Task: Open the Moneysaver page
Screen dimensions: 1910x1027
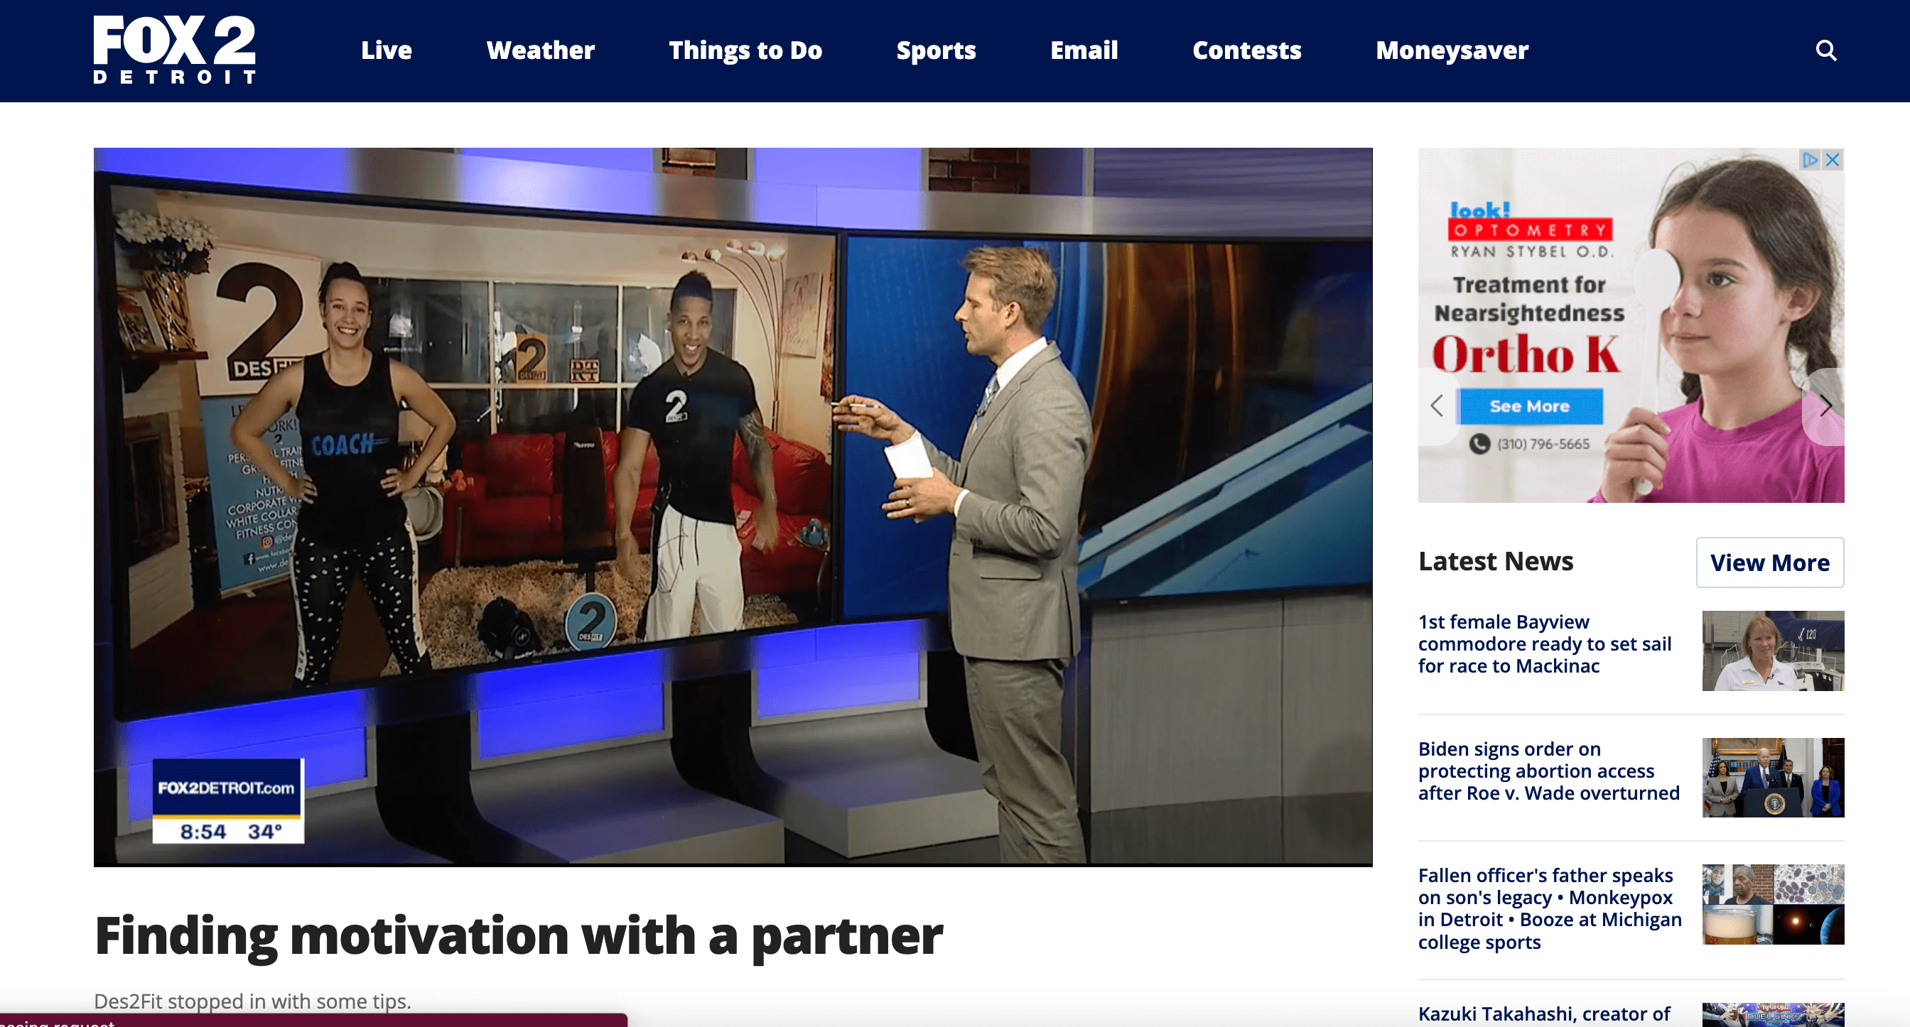Action: pyautogui.click(x=1452, y=50)
